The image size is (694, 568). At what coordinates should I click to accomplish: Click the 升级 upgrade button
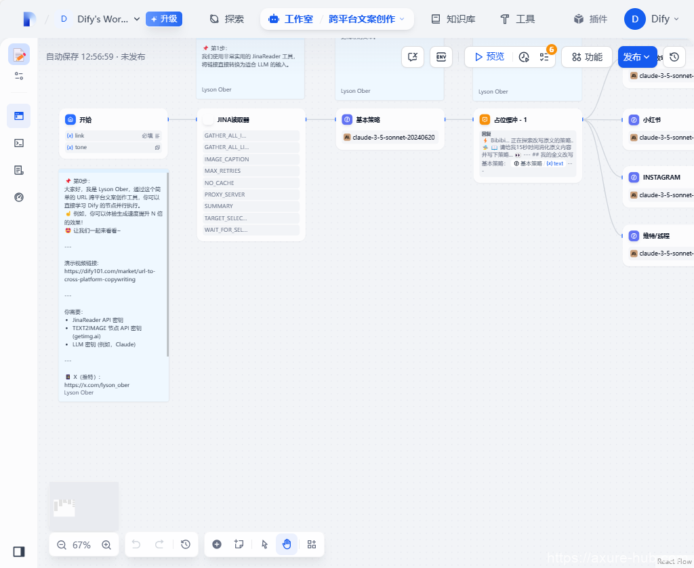point(163,19)
